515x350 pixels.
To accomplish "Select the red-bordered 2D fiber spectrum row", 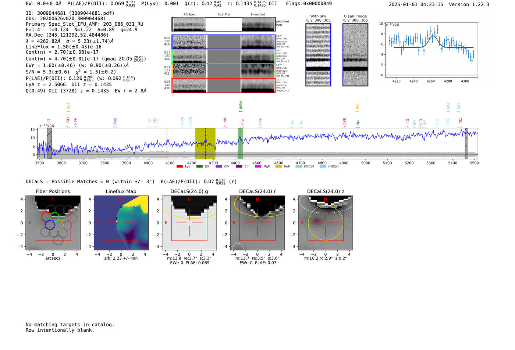I will [224, 86].
